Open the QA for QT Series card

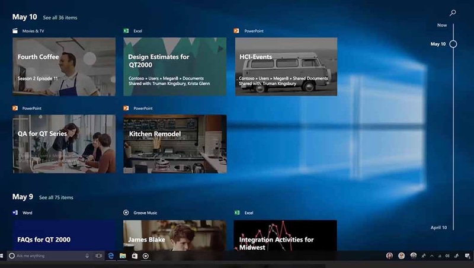click(64, 144)
